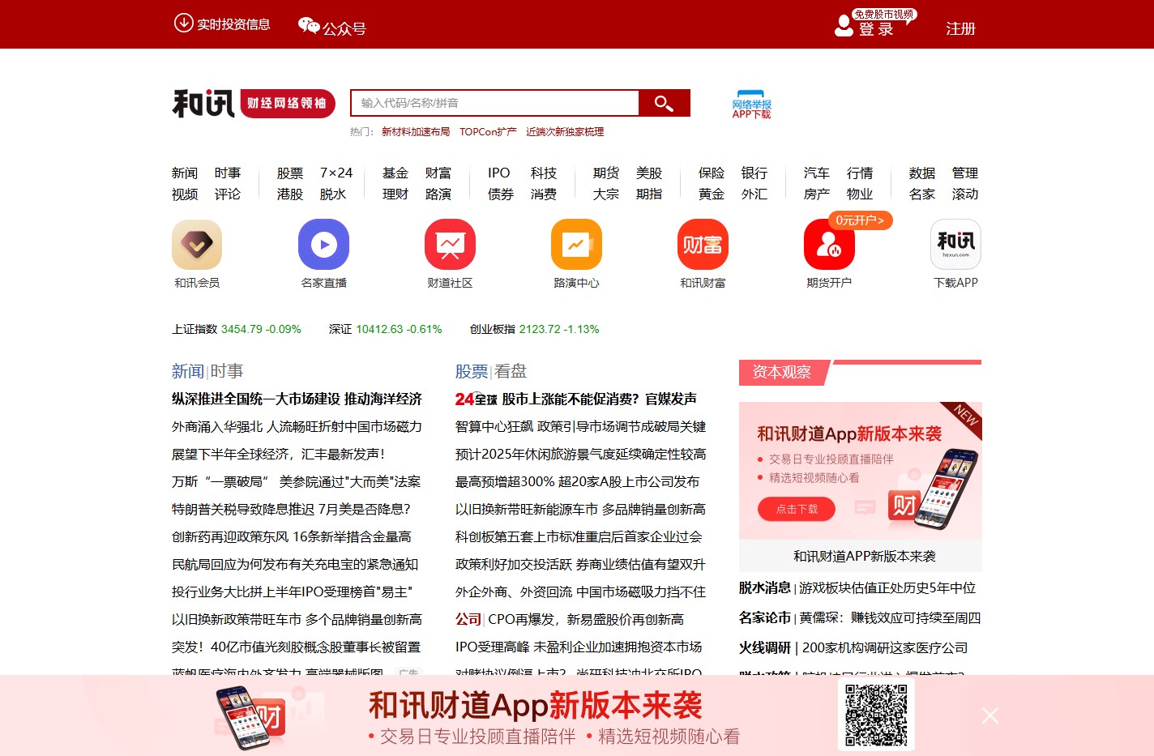
Task: Select the 时事 section tab
Action: 227,371
